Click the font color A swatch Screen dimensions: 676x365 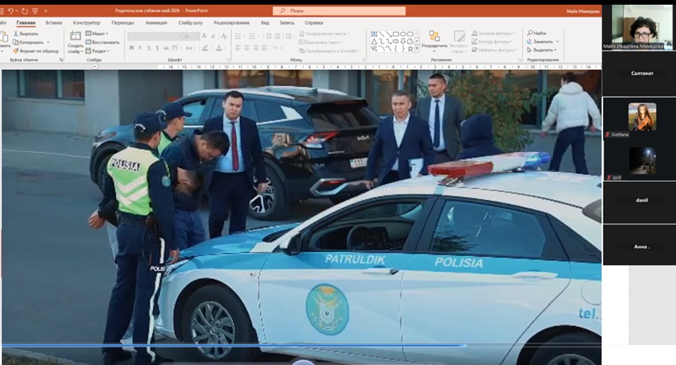[219, 48]
